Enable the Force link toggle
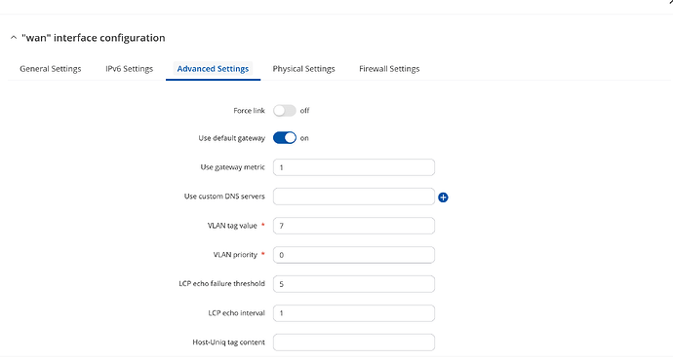The height and width of the screenshot is (359, 673). (285, 111)
